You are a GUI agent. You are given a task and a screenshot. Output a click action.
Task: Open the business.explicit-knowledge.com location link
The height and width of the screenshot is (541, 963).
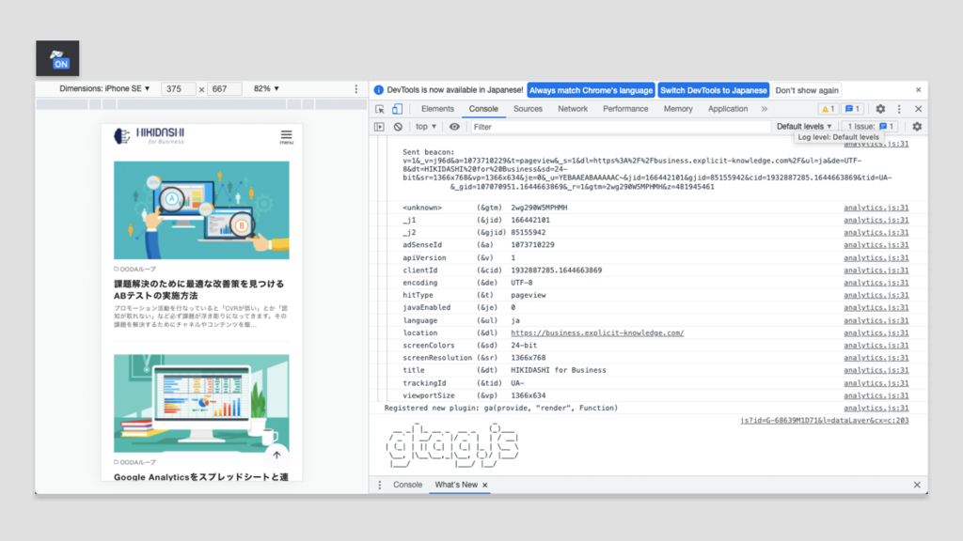[597, 333]
